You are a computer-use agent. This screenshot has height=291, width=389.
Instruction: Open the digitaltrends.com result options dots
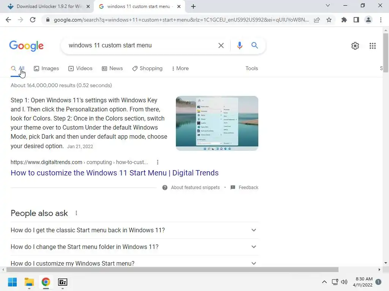click(x=158, y=162)
